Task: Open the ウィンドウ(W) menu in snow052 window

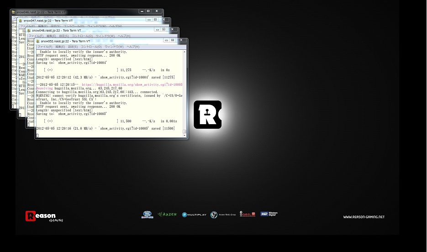Action: click(x=114, y=47)
